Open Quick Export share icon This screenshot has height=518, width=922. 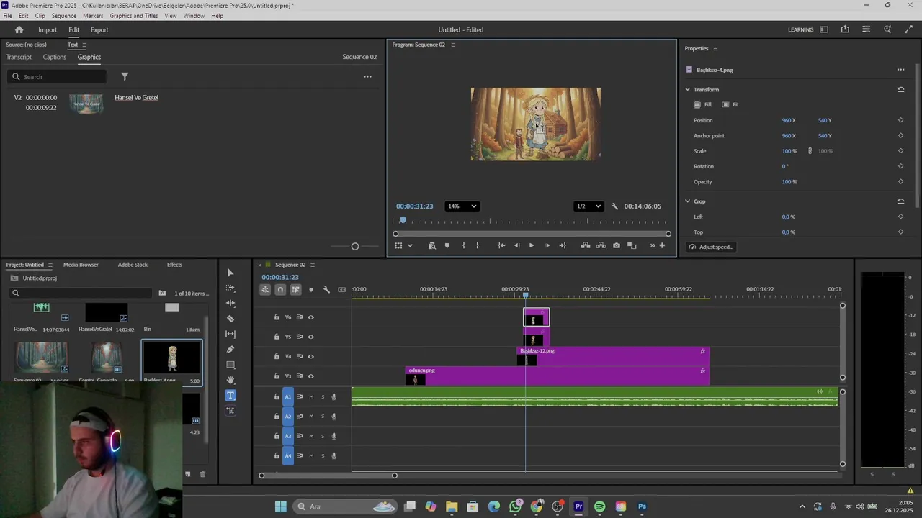845,29
